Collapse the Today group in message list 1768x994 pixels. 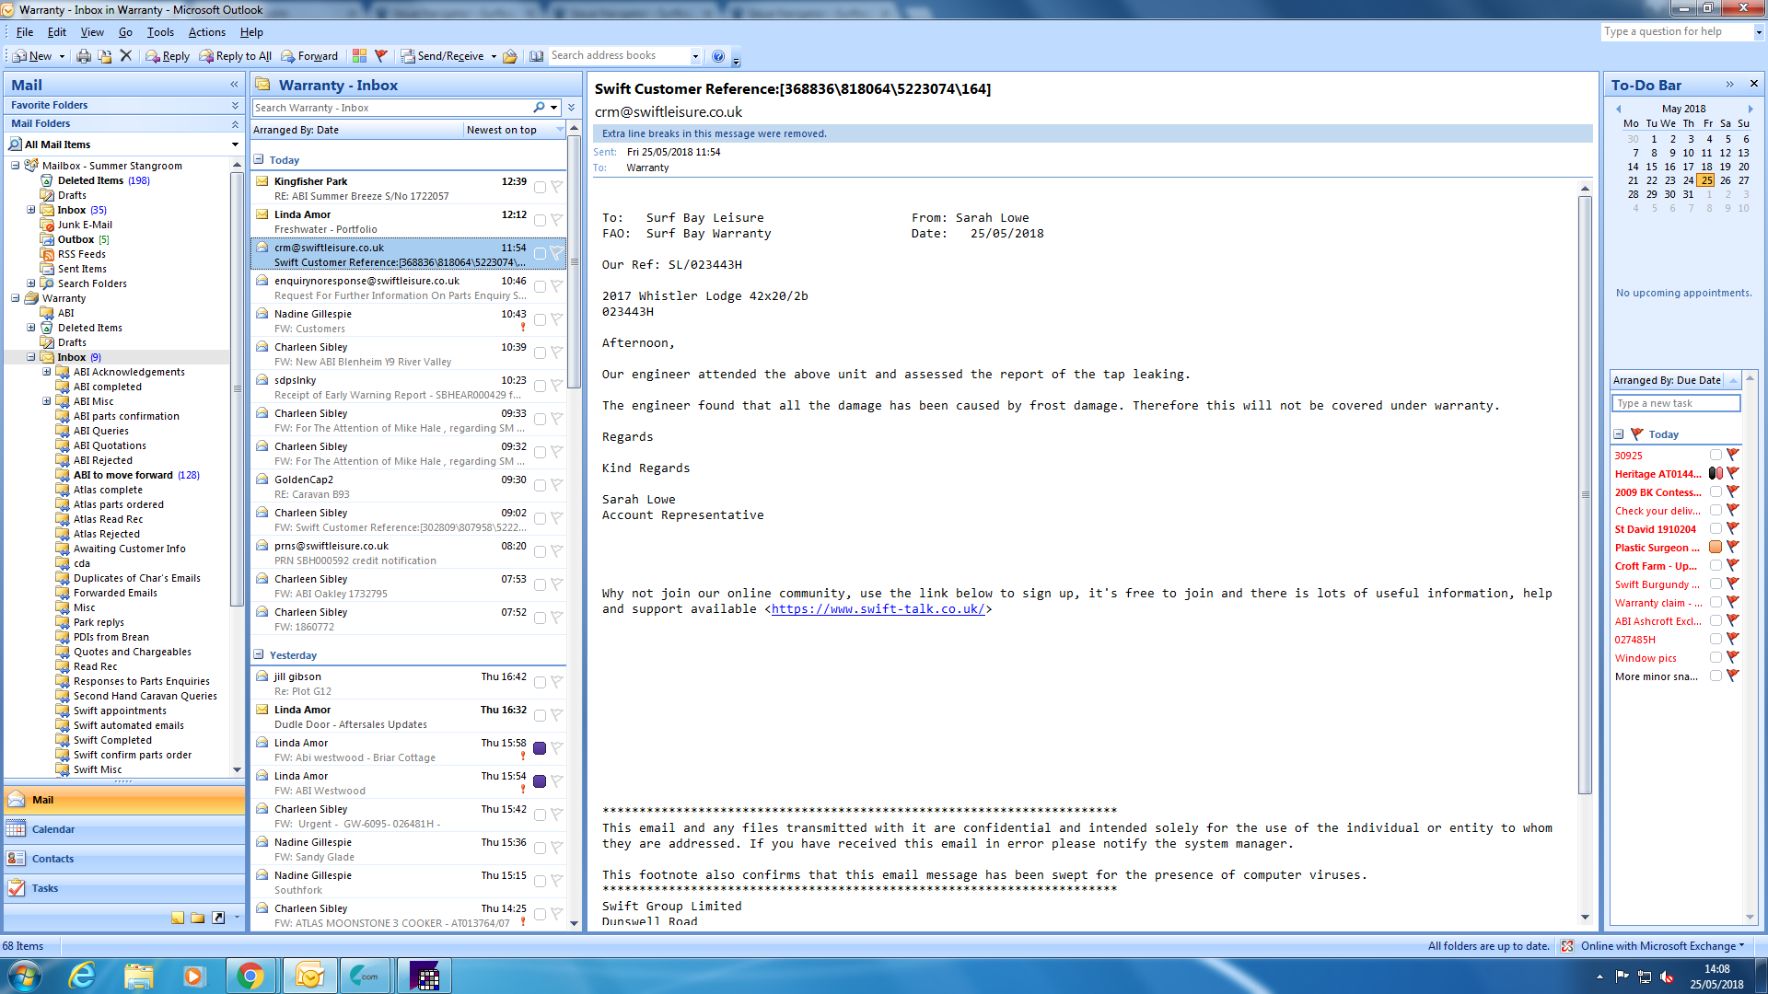(260, 160)
